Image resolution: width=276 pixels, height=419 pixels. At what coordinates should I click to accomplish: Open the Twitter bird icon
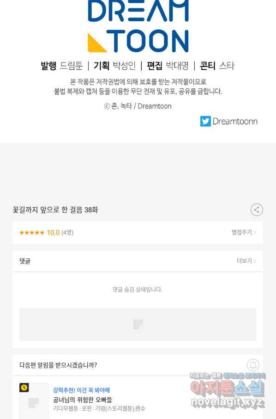tap(205, 121)
